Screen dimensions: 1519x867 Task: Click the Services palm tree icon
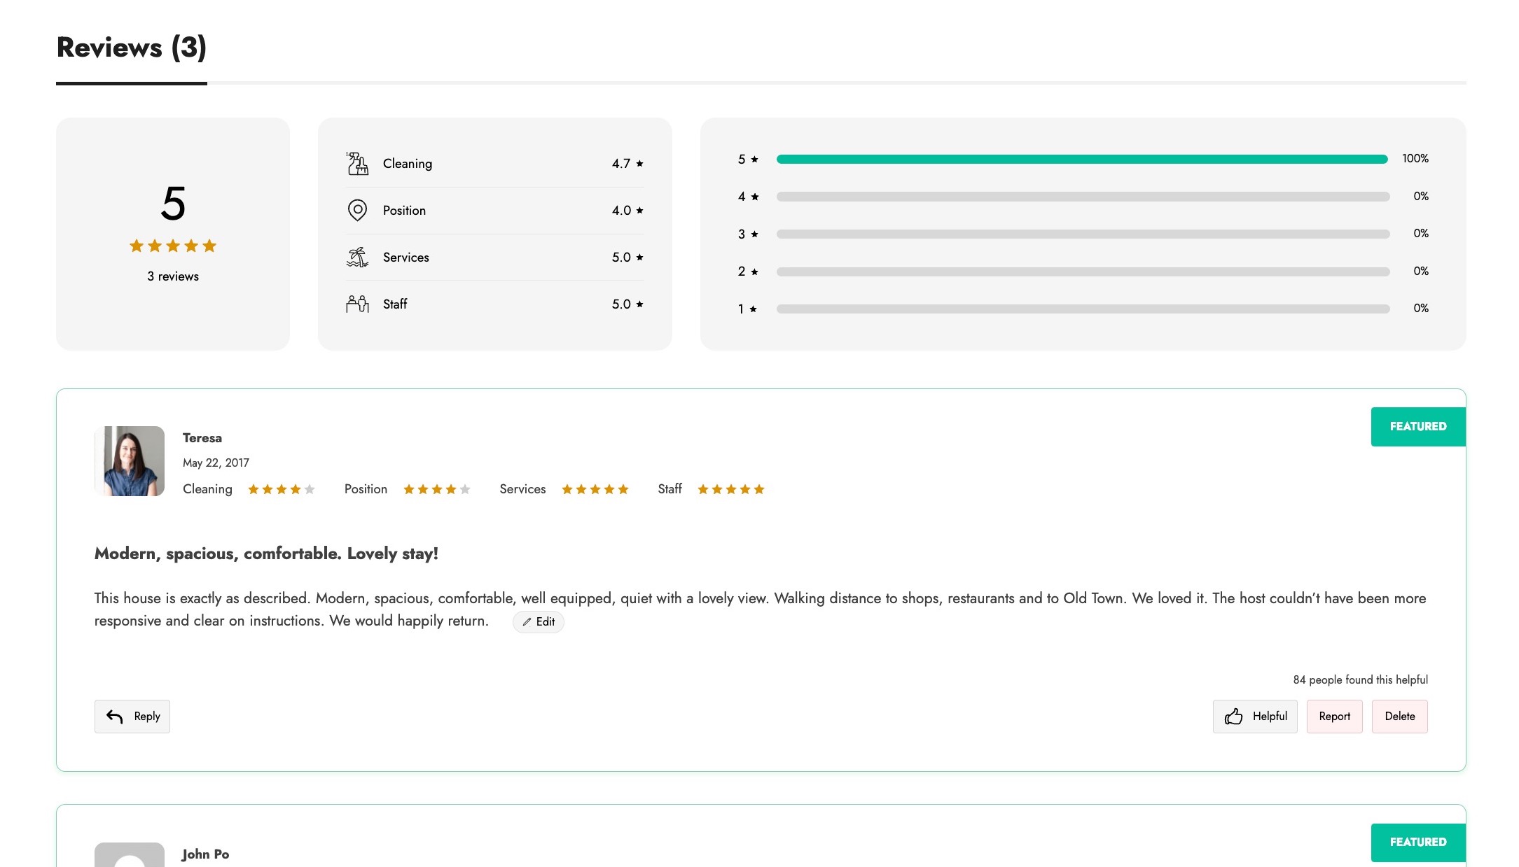coord(357,257)
